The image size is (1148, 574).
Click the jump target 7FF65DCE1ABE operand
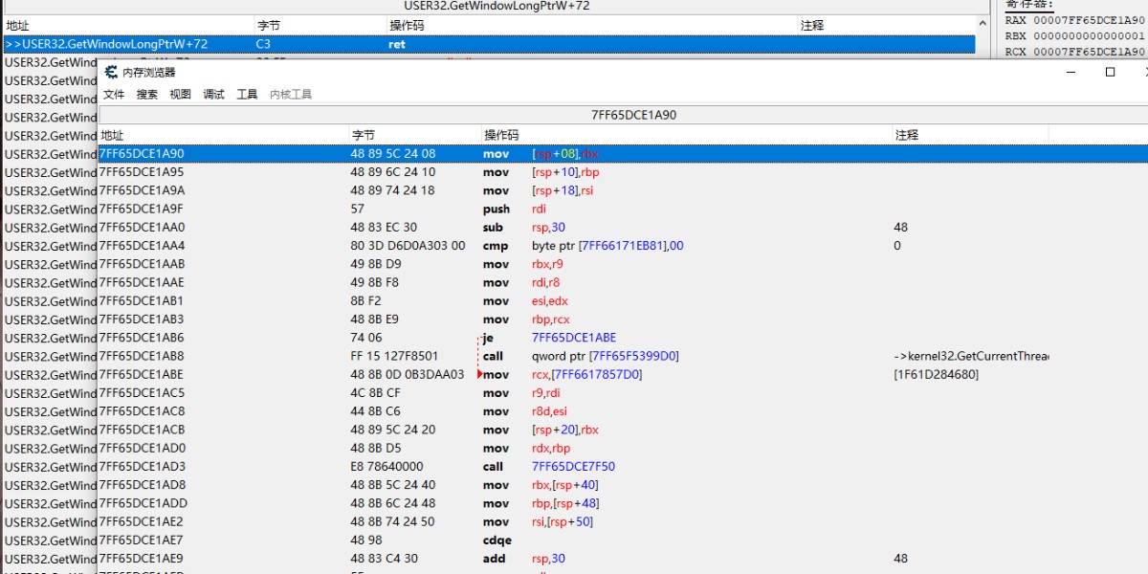(x=574, y=338)
